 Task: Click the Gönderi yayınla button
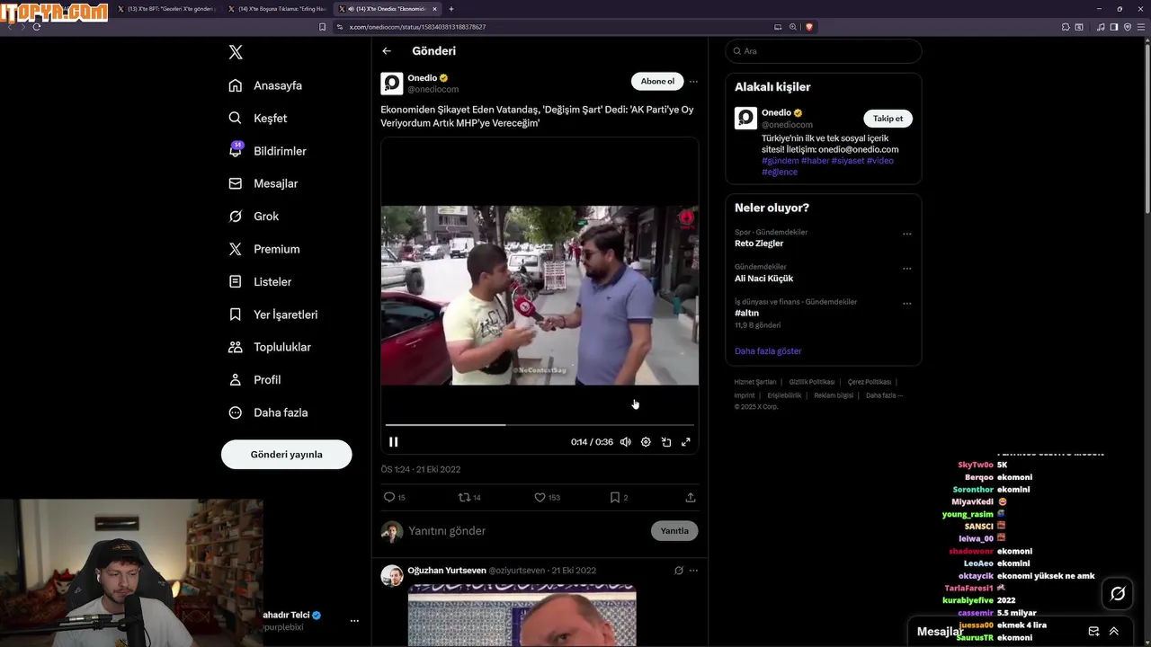coord(286,455)
